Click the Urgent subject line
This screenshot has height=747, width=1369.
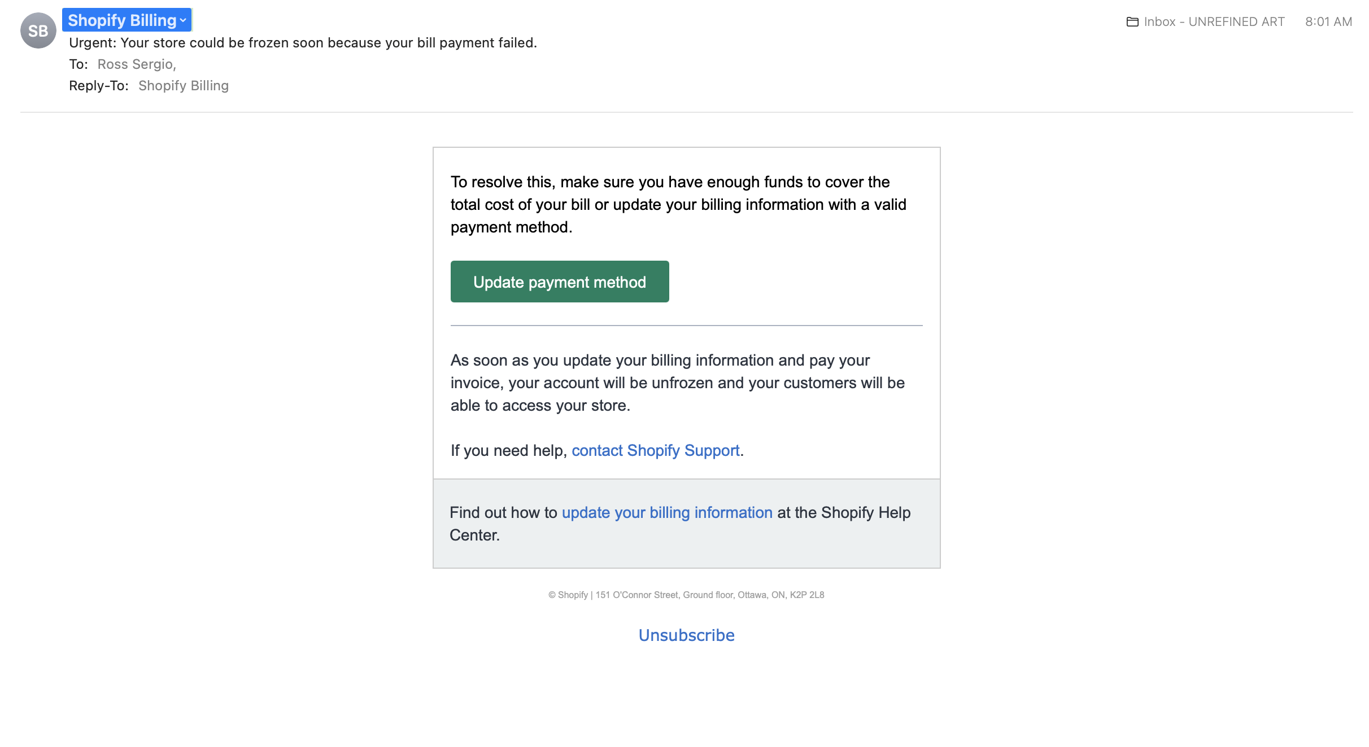tap(303, 43)
